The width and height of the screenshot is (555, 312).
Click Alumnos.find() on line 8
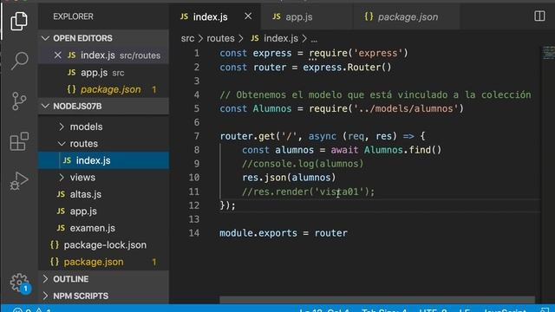click(402, 150)
